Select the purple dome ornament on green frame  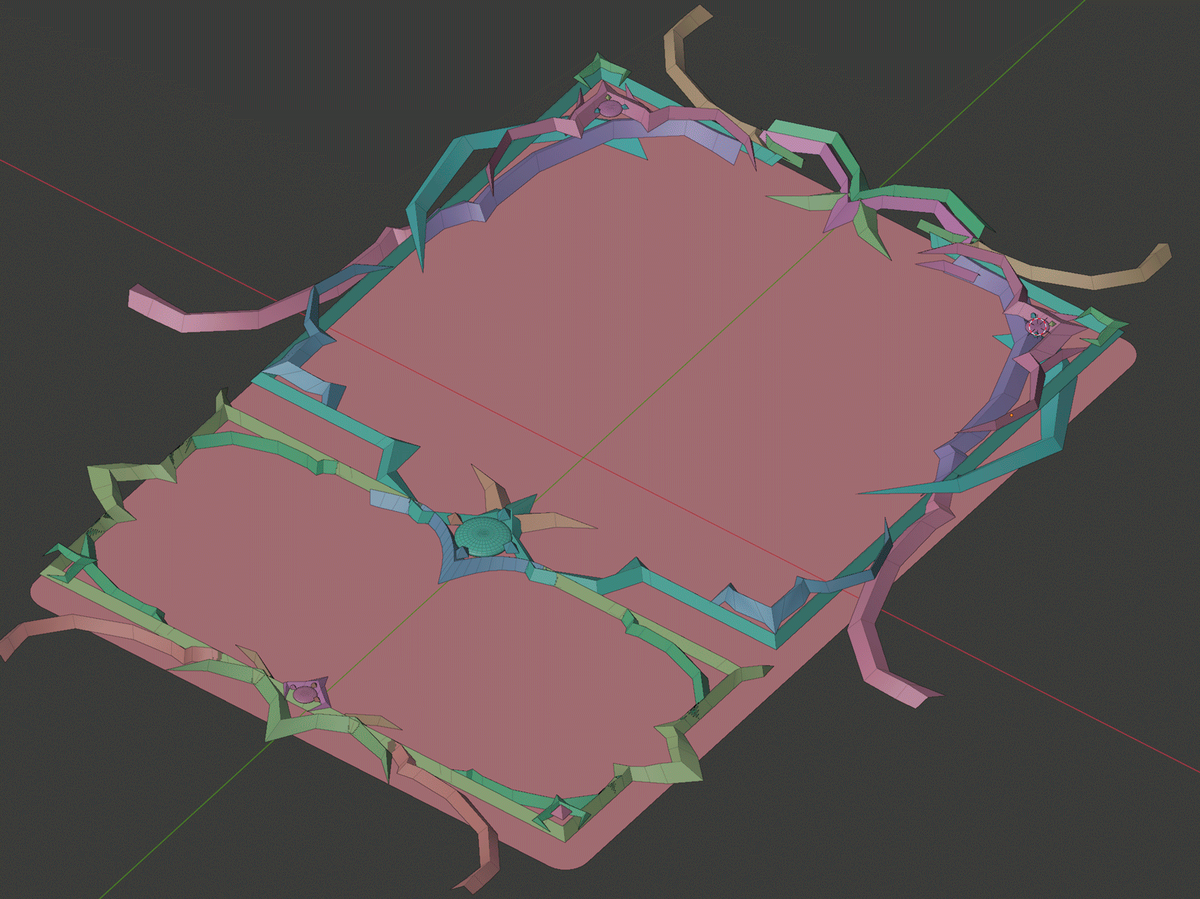[306, 694]
